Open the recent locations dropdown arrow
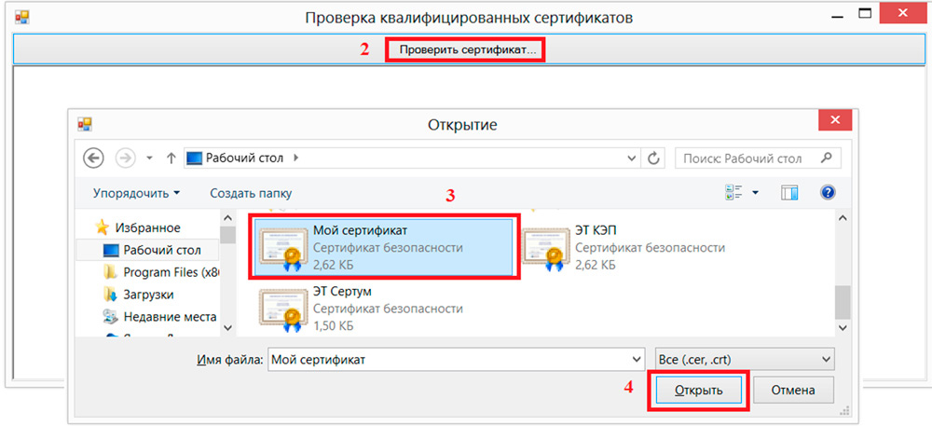932x426 pixels. click(149, 158)
